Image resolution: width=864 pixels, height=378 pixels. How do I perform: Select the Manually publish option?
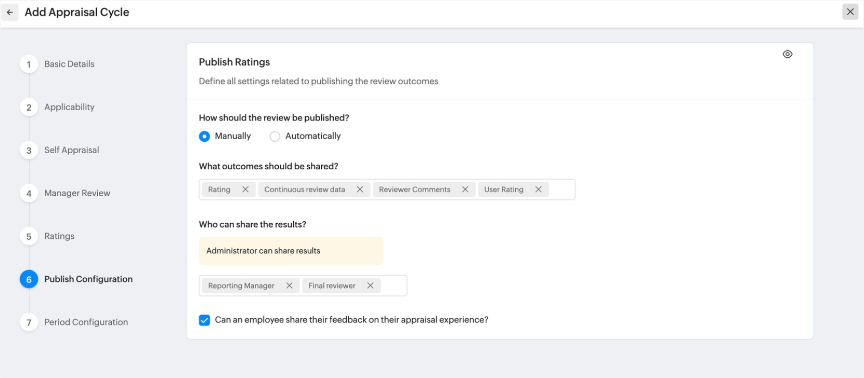205,136
